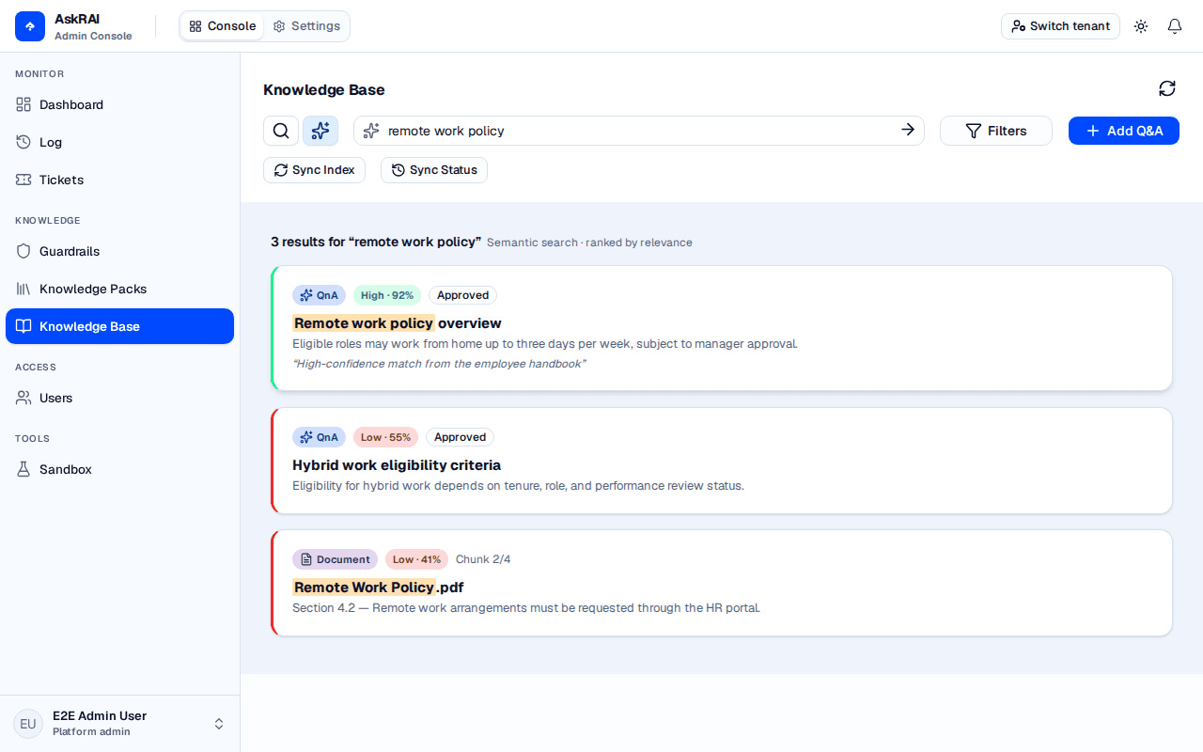The height and width of the screenshot is (752, 1203).
Task: Click the QnA badge on the Hybrid work card
Action: point(319,437)
